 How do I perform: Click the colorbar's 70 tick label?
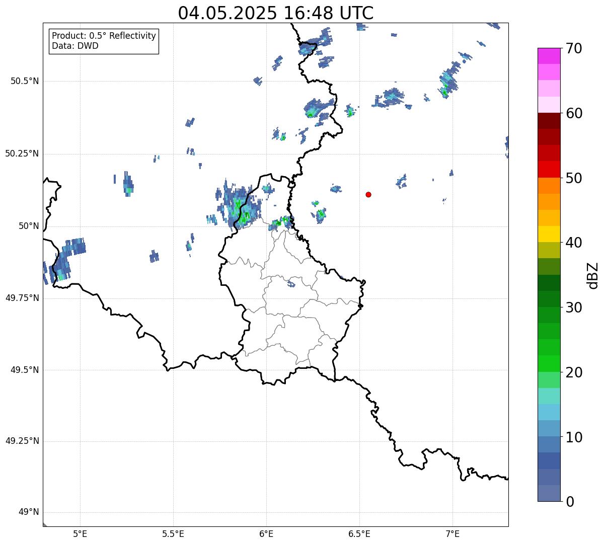pos(574,48)
